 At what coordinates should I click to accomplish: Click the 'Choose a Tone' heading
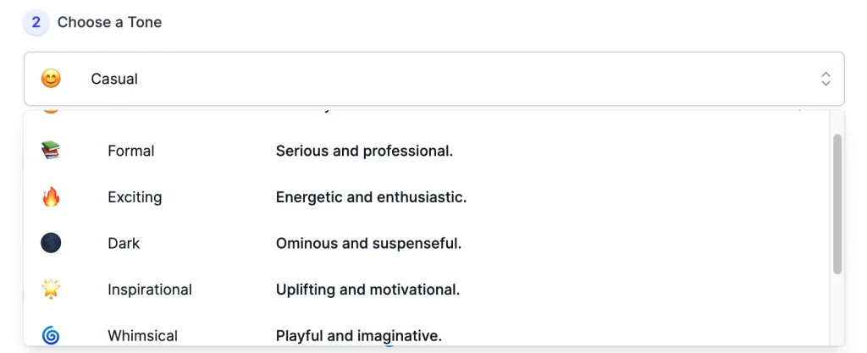[x=109, y=22]
